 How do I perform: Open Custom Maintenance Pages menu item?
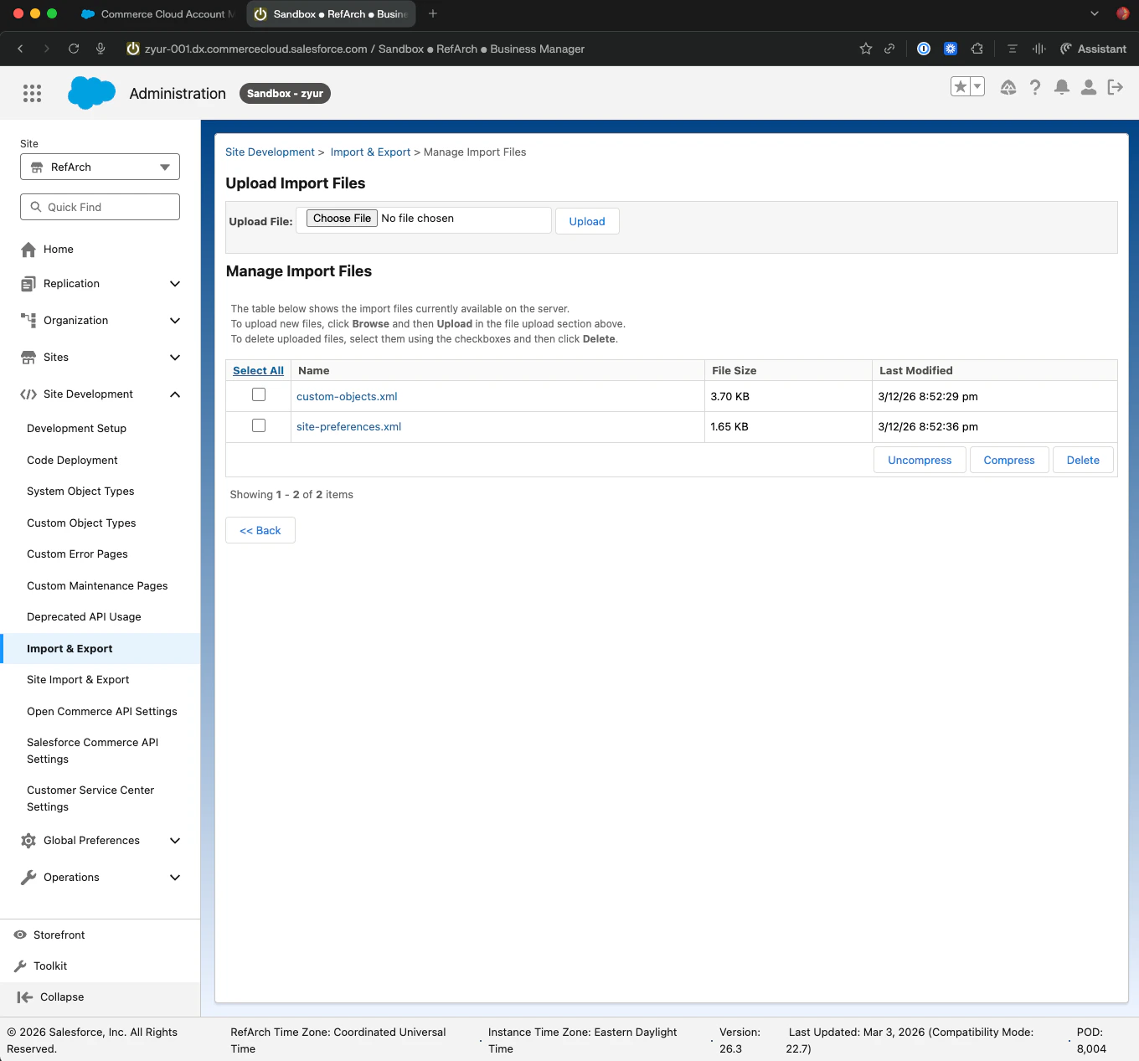[97, 586]
